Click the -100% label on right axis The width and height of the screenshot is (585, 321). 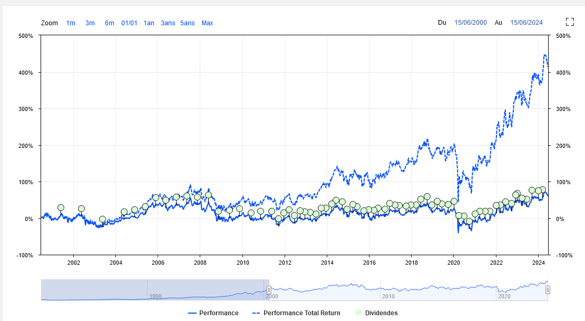[564, 255]
